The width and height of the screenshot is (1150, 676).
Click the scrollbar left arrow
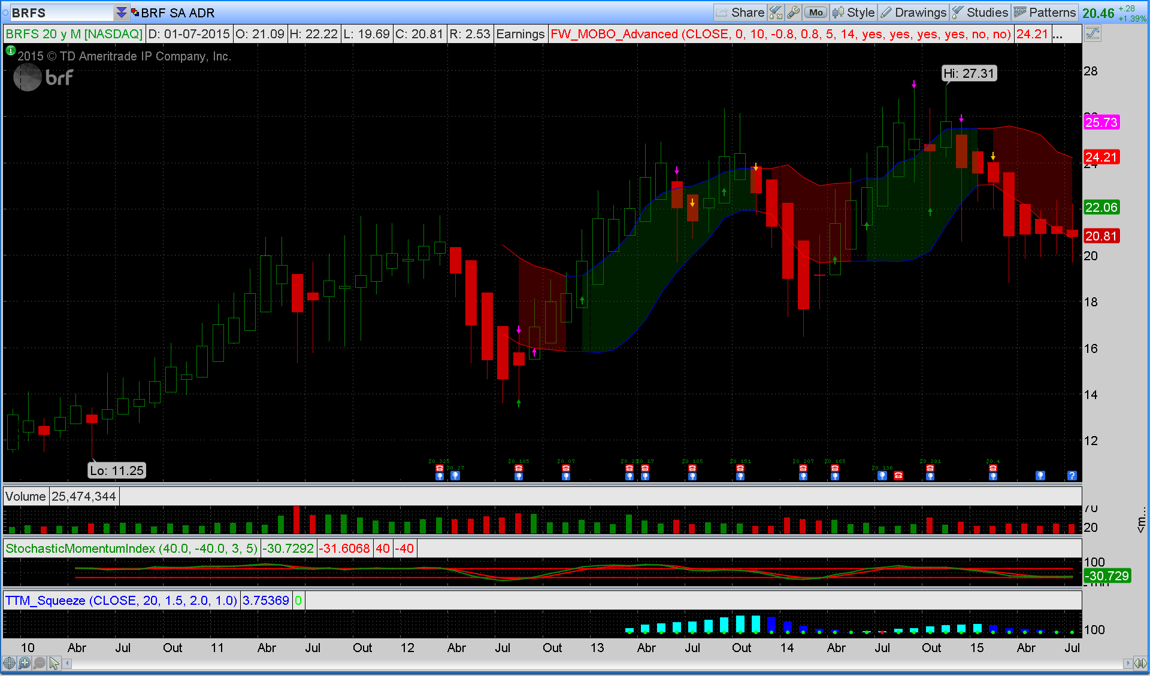(x=68, y=663)
